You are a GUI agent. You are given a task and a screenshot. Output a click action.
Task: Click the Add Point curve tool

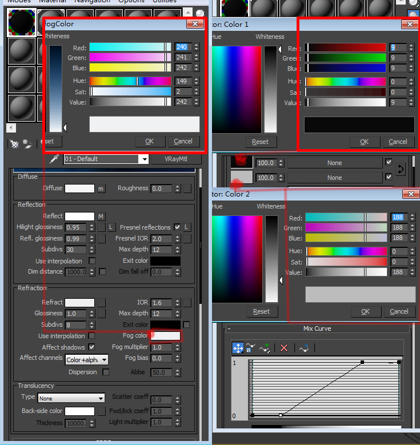pyautogui.click(x=265, y=348)
